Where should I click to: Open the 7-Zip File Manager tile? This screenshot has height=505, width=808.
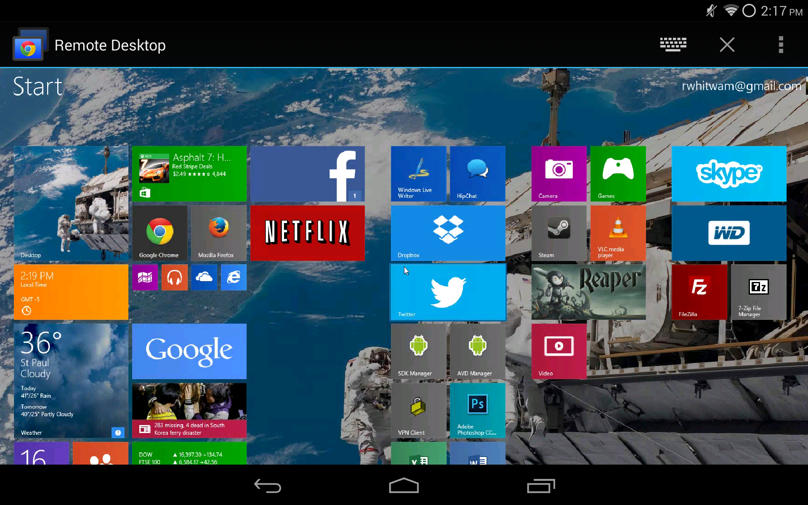pos(757,292)
